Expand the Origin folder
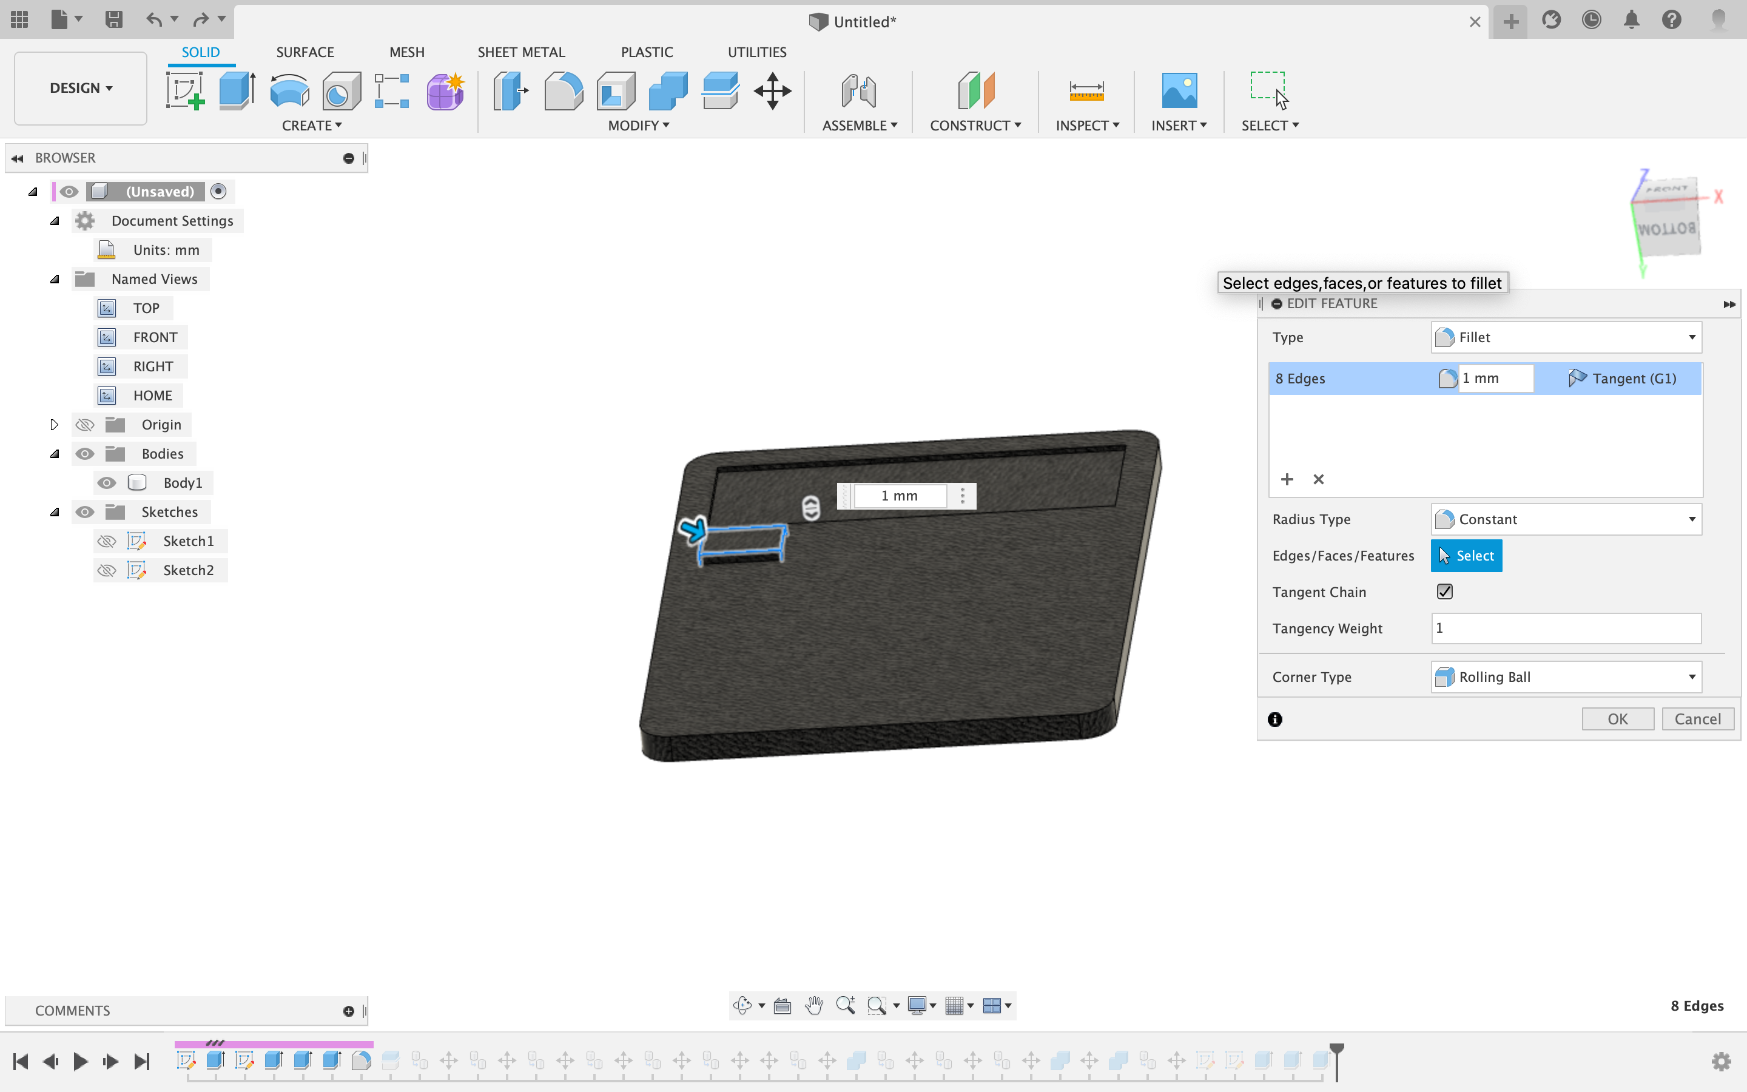The height and width of the screenshot is (1092, 1747). pyautogui.click(x=54, y=425)
